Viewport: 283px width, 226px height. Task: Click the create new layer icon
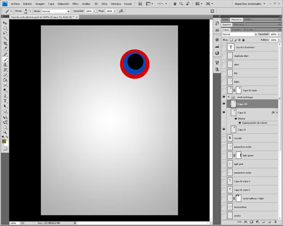(270, 222)
